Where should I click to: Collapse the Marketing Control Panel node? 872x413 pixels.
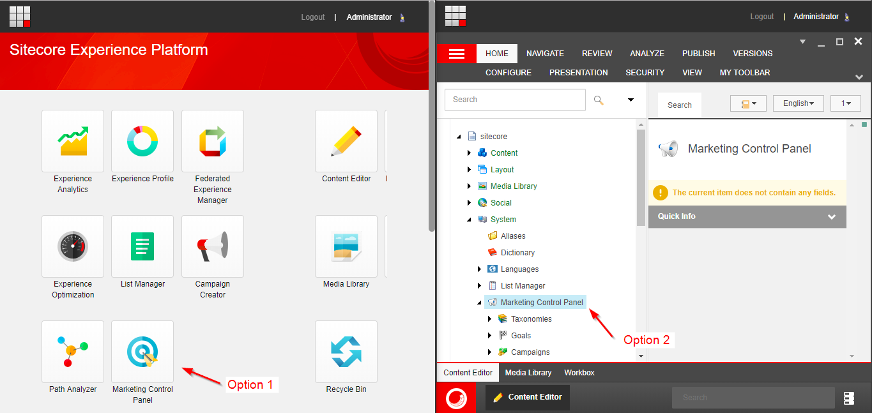click(479, 303)
